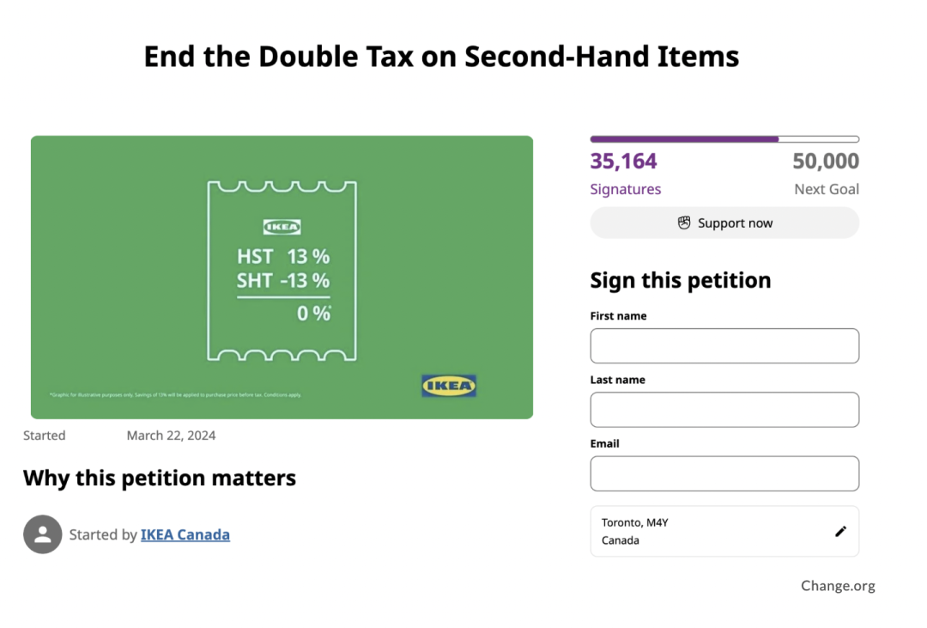Click the 50,000 Next Goal figure
The height and width of the screenshot is (628, 927).
pyautogui.click(x=826, y=161)
